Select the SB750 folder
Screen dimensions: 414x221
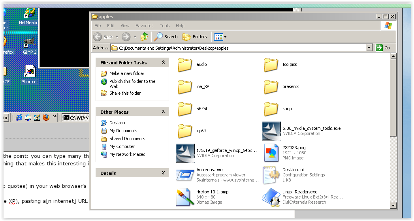pos(184,109)
